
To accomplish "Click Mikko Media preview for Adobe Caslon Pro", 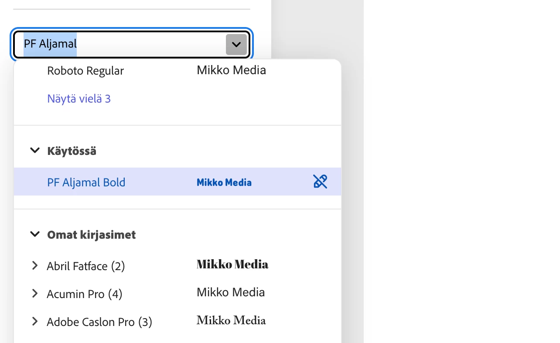I will pos(231,320).
